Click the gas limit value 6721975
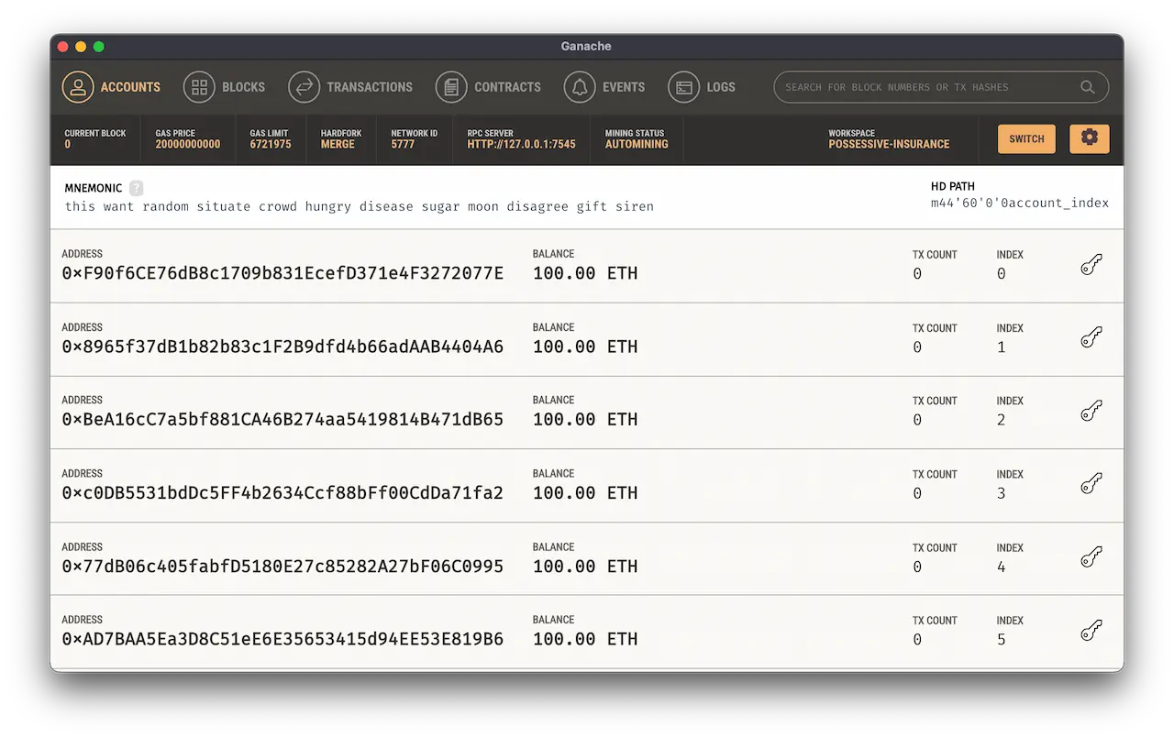 pos(271,144)
